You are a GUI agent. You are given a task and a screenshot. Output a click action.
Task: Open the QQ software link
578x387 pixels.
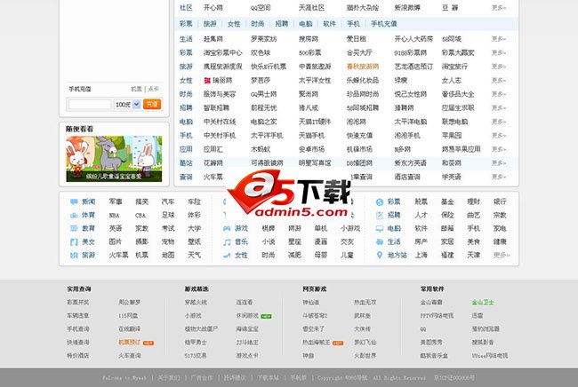(422, 329)
